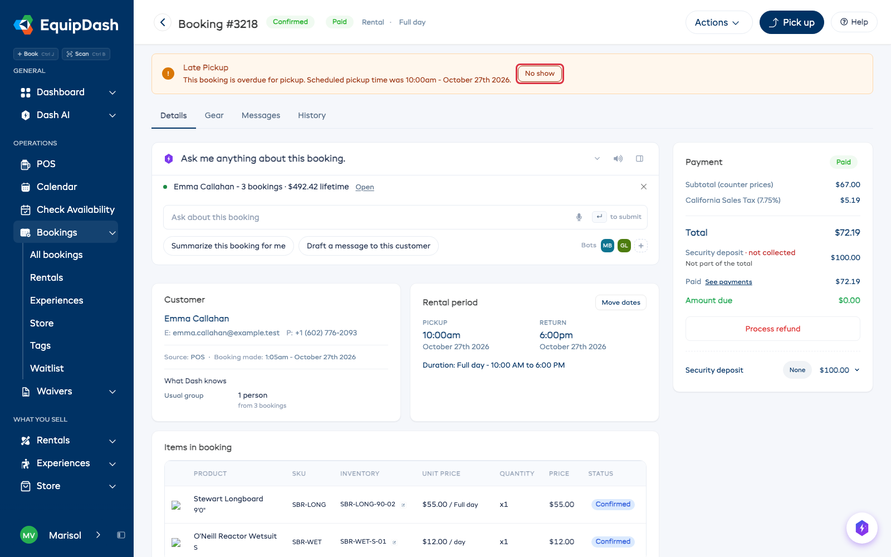Click the Pick up button
This screenshot has height=557, width=891.
point(791,22)
